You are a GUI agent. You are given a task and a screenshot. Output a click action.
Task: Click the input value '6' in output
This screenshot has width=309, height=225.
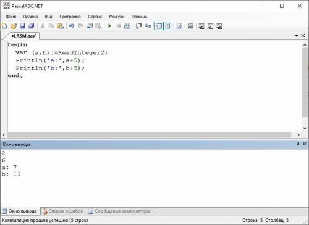click(3, 160)
